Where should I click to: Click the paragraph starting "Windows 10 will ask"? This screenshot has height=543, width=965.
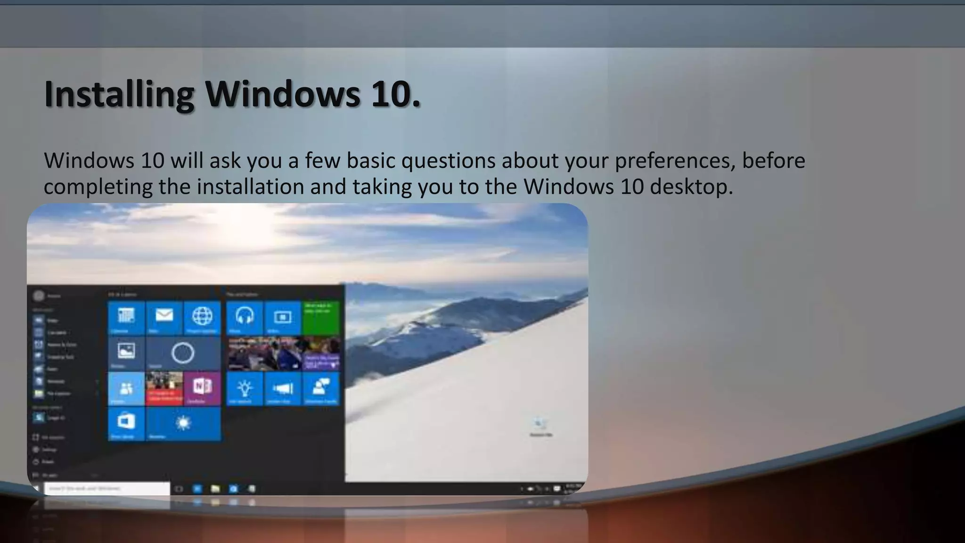(425, 173)
